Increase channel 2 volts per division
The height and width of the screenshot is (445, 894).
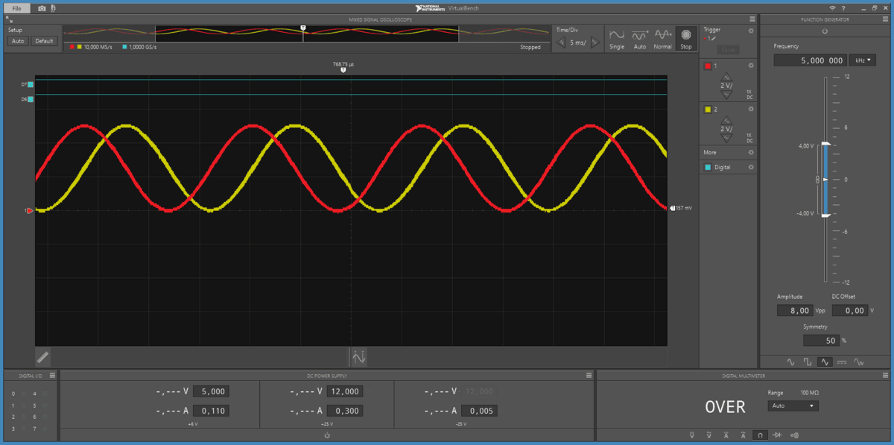(727, 119)
